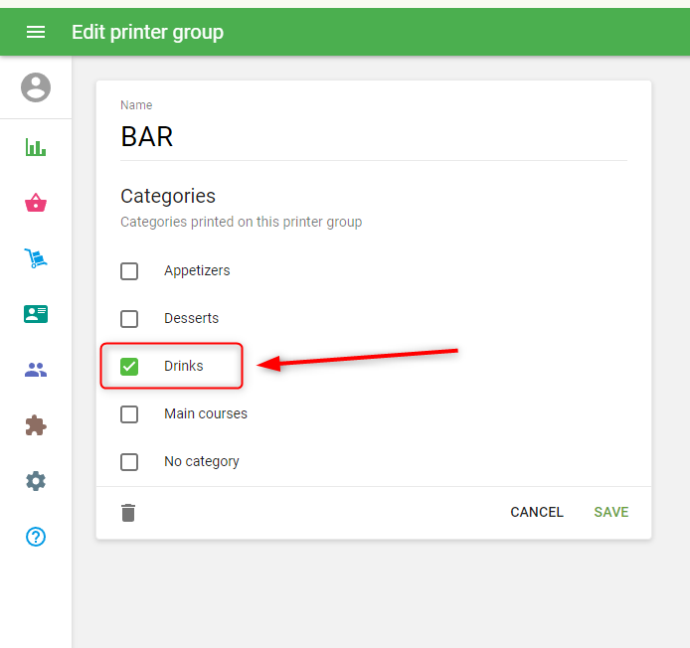The width and height of the screenshot is (690, 648).
Task: Click the CANCEL button
Action: pyautogui.click(x=536, y=512)
